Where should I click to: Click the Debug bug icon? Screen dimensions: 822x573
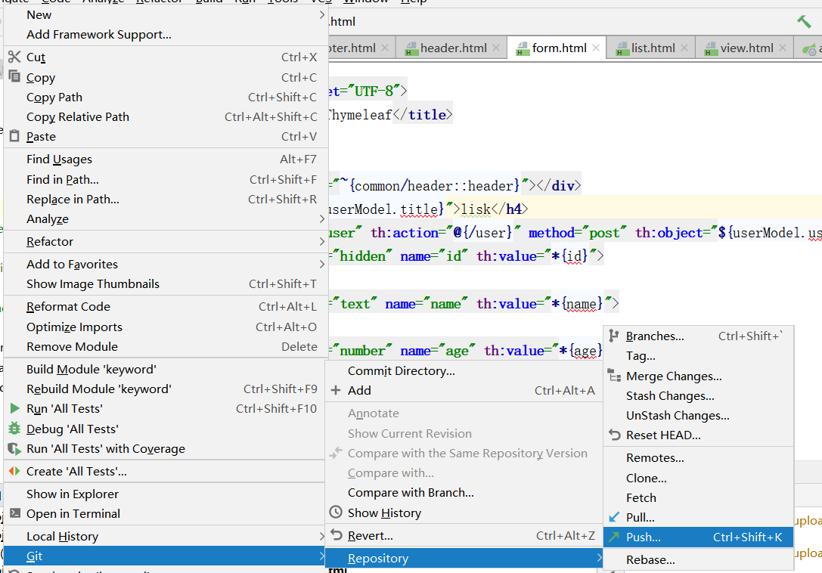pos(14,429)
